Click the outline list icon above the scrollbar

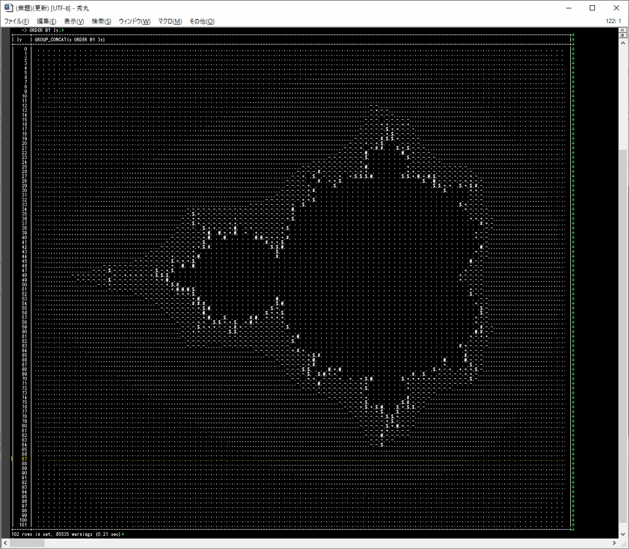tap(623, 35)
